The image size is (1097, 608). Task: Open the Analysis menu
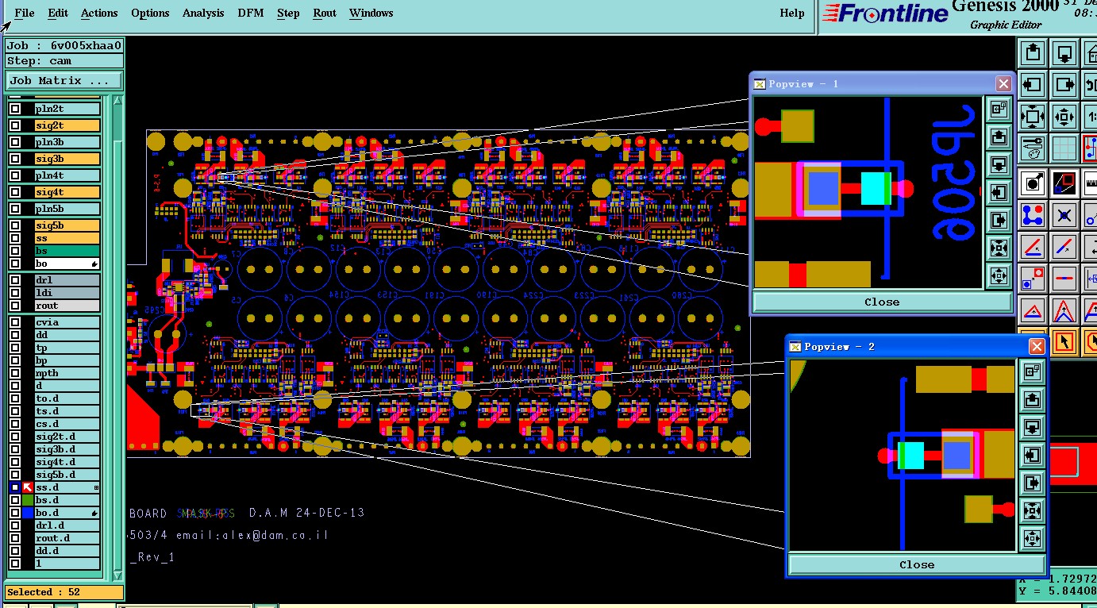[203, 13]
